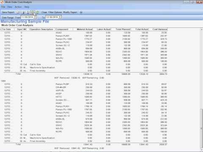Click the small icon right of Modify Report
The height and width of the screenshot is (152, 203).
[81, 12]
